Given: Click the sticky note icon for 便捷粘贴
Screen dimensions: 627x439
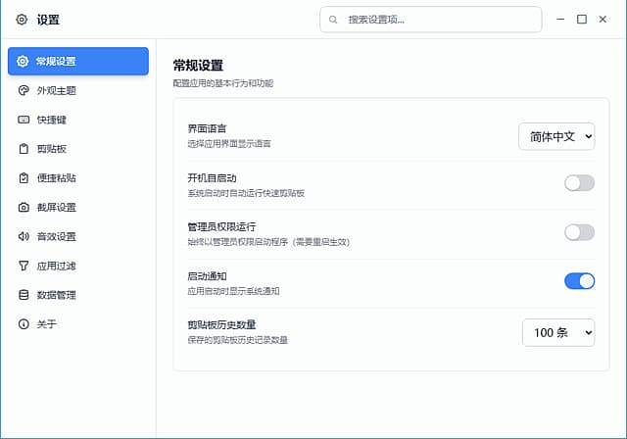Looking at the screenshot, I should 24,178.
